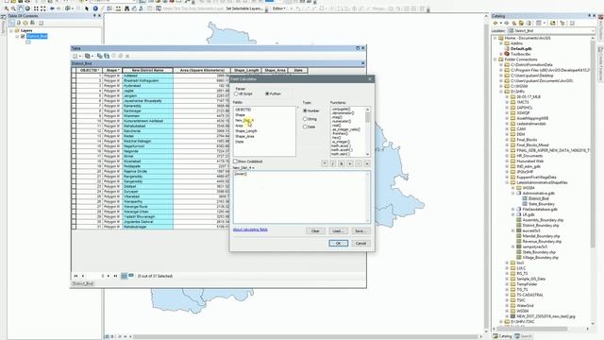Viewport: 604px width, 340px height.
Task: Switch to Catalog tab at bottom right
Action: tap(502, 336)
